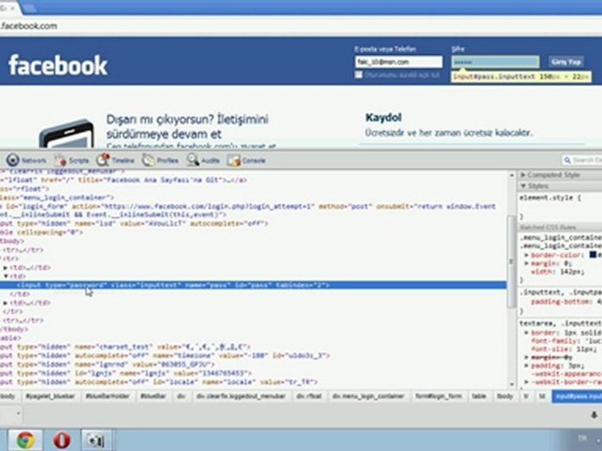The height and width of the screenshot is (451, 602).
Task: Click form#login_form breadcrumb
Action: (438, 396)
